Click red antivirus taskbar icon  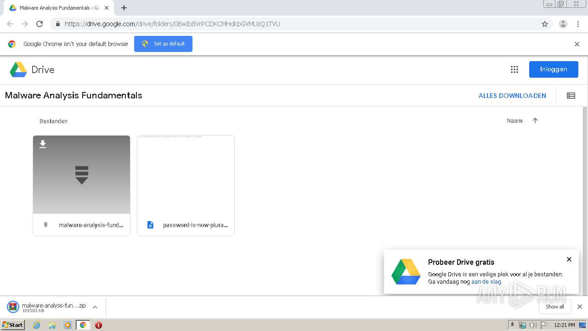click(x=98, y=325)
